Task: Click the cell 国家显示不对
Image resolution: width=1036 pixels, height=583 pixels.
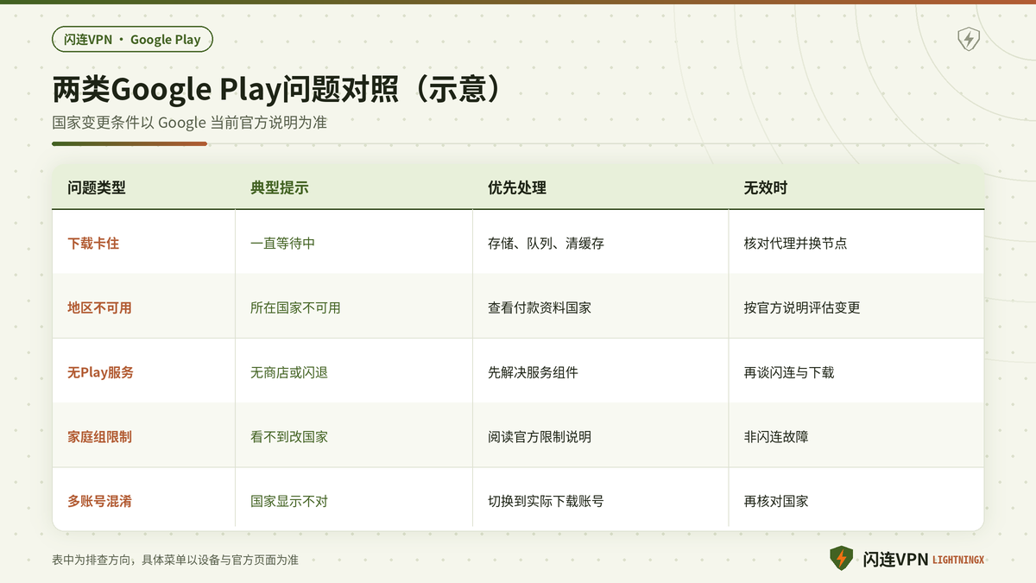Action: click(289, 501)
